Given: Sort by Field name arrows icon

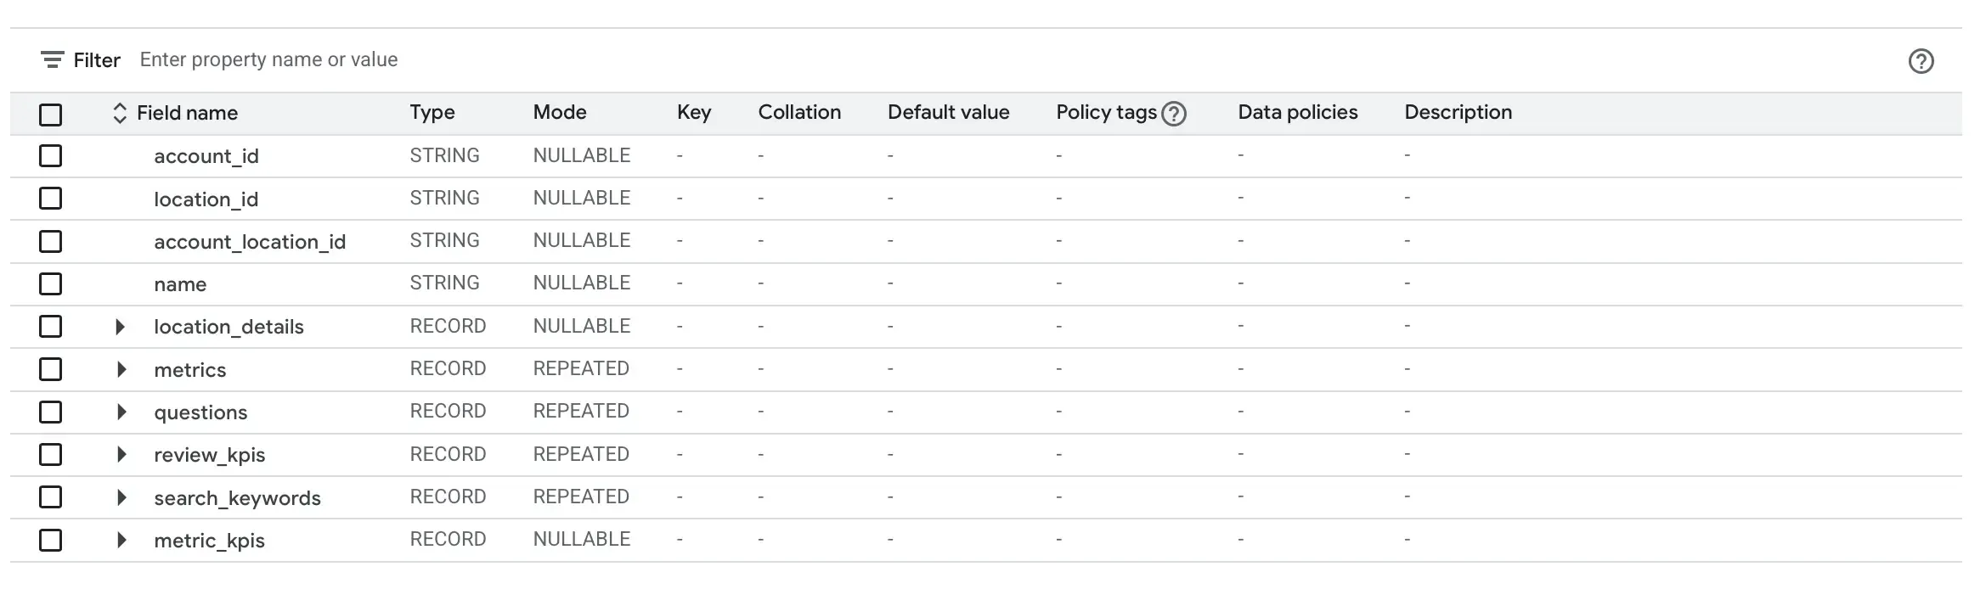Looking at the screenshot, I should click(x=120, y=113).
